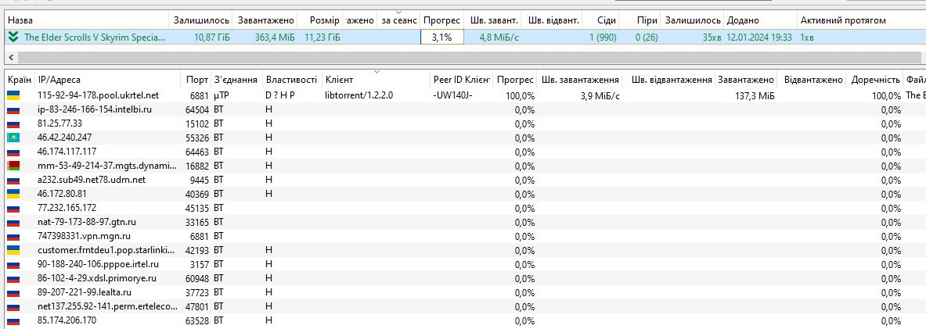Screen dimensions: 926x329
Task: Click the Kazakhstan flag next to 46.42.240.247
Action: [13, 138]
